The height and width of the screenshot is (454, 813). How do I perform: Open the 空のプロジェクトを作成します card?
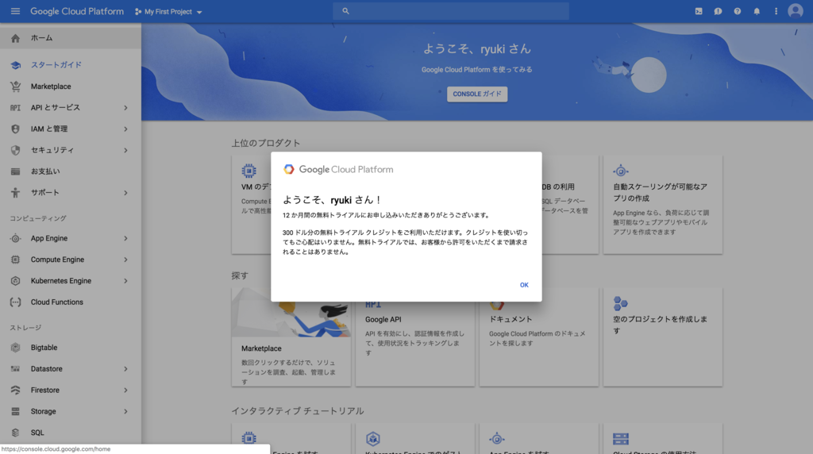tap(663, 337)
